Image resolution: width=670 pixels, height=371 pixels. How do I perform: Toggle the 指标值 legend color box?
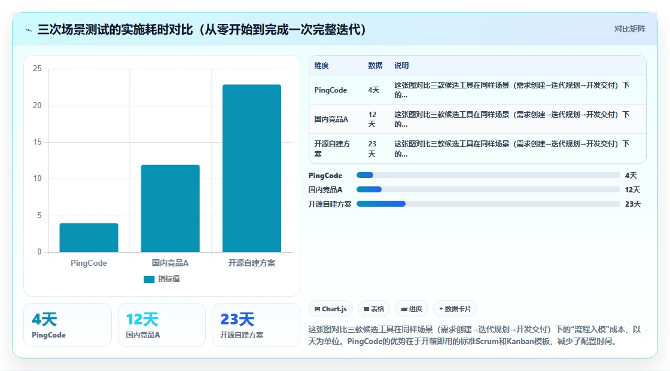click(149, 279)
